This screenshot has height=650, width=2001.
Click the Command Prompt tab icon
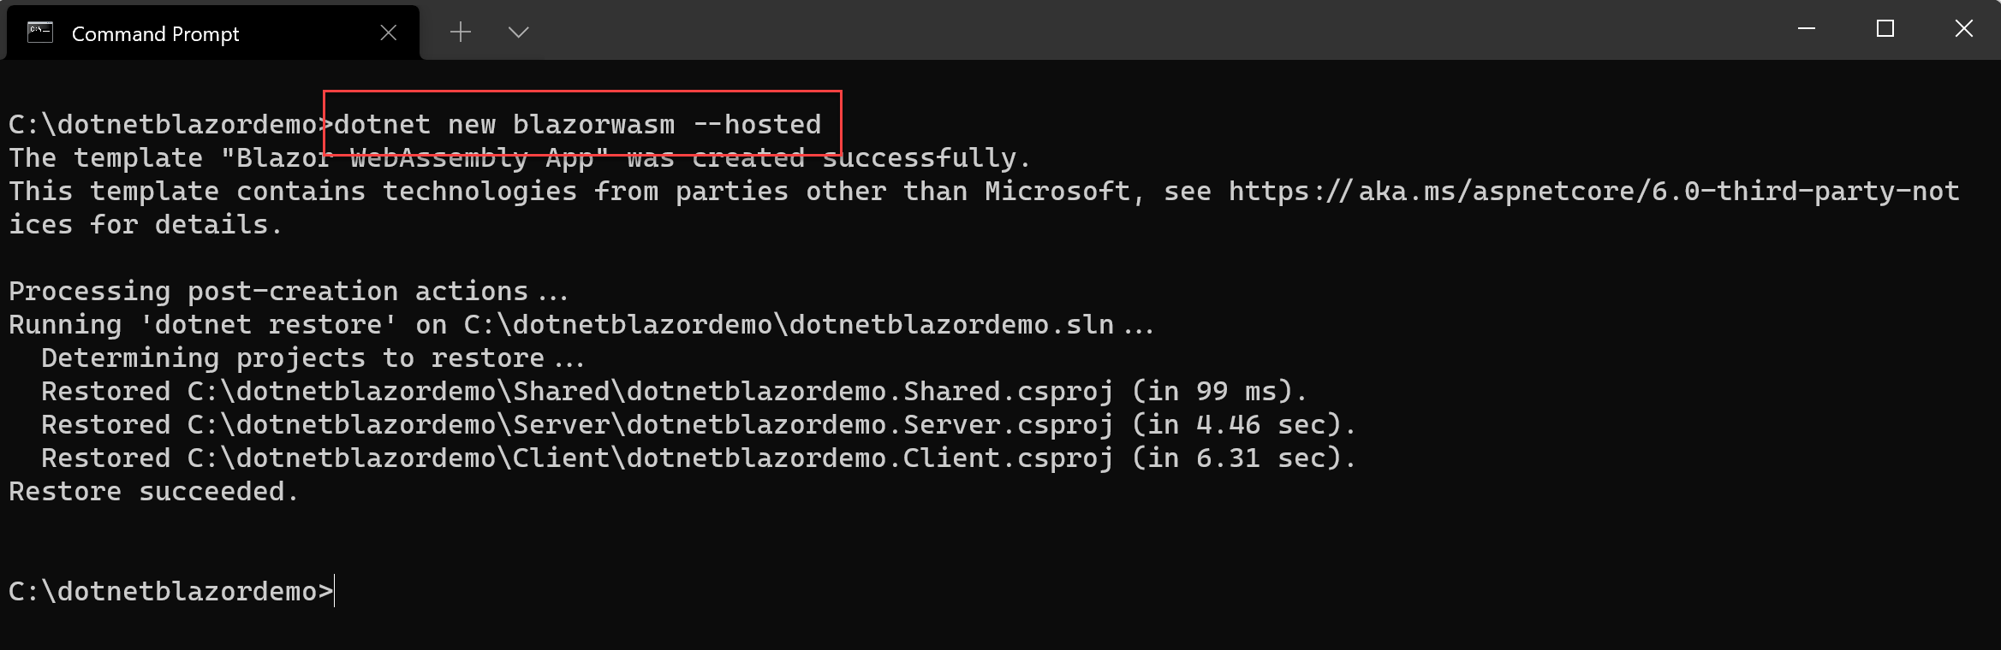click(40, 32)
